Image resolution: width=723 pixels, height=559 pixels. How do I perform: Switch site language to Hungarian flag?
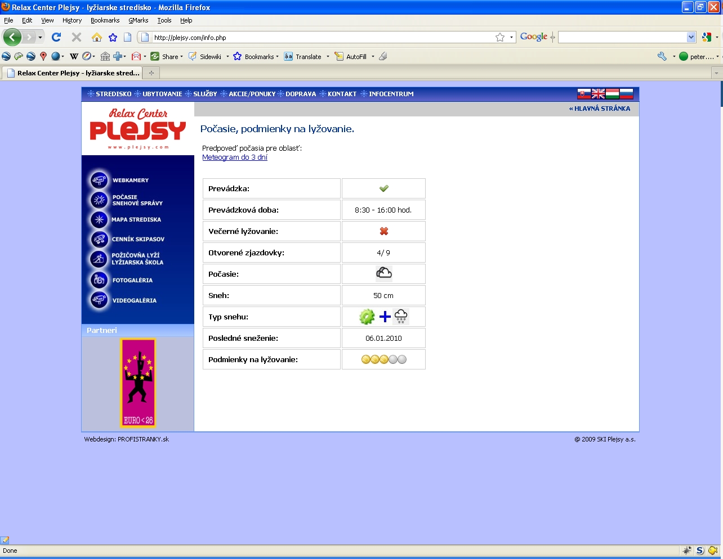(612, 94)
